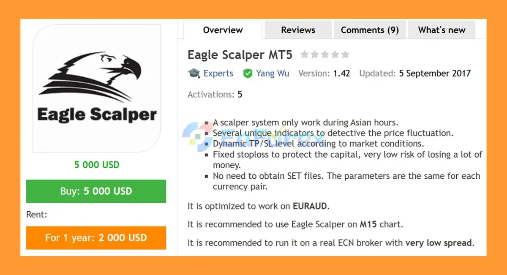
Task: Select the second rating star
Action: tap(315, 54)
